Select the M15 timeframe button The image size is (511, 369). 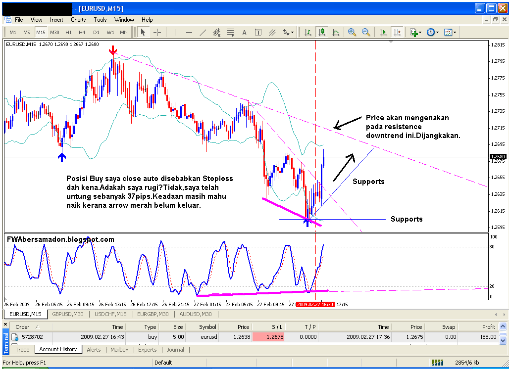[x=41, y=32]
